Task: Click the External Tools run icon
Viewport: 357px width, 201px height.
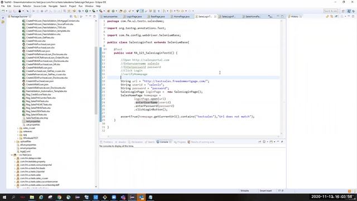Action: (100, 11)
